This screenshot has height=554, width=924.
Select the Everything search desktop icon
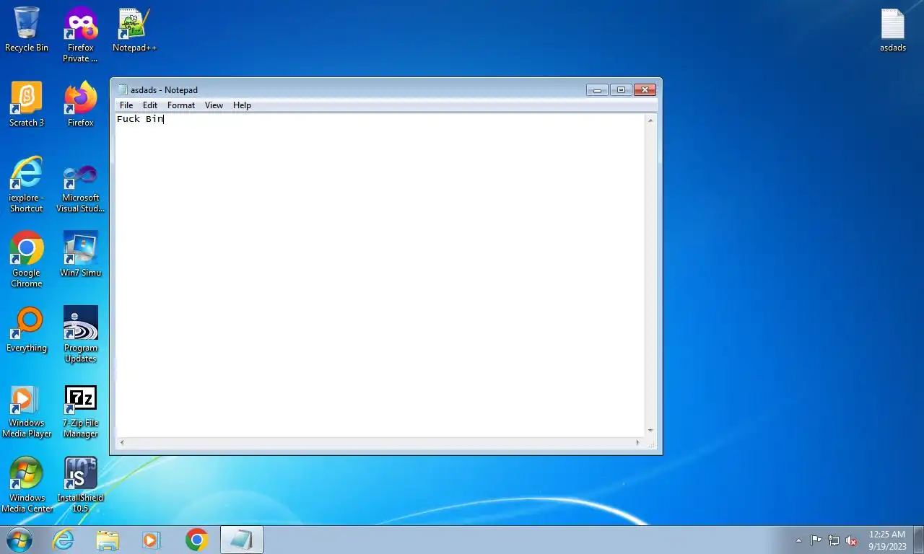pyautogui.click(x=27, y=330)
